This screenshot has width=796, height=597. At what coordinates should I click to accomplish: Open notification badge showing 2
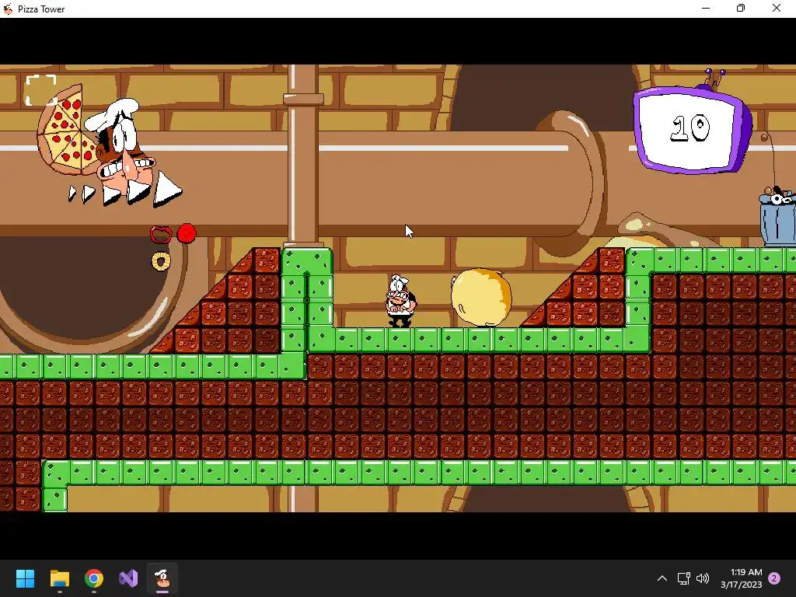click(775, 578)
